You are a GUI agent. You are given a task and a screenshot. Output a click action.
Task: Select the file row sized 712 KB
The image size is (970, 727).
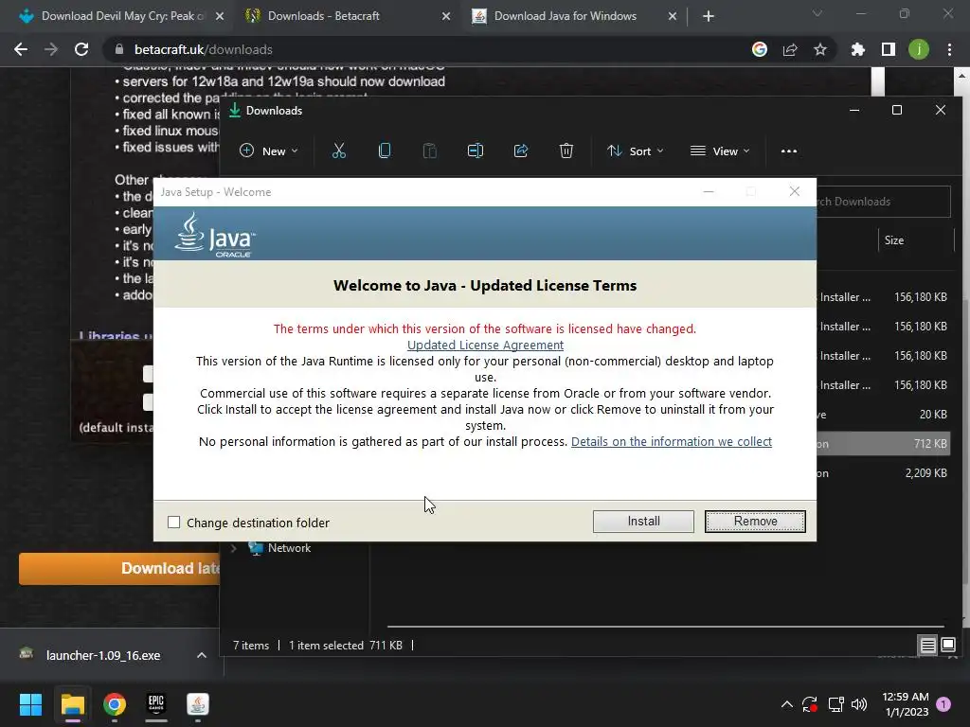pyautogui.click(x=883, y=443)
